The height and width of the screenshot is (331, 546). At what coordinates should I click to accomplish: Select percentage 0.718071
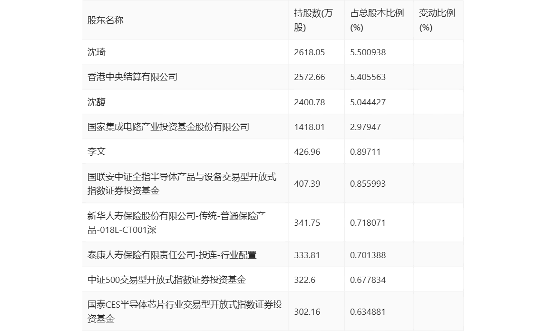click(x=368, y=223)
